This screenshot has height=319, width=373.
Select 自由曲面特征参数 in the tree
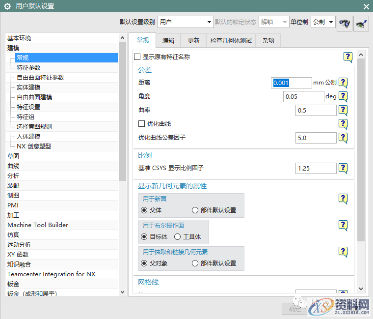pyautogui.click(x=67, y=78)
